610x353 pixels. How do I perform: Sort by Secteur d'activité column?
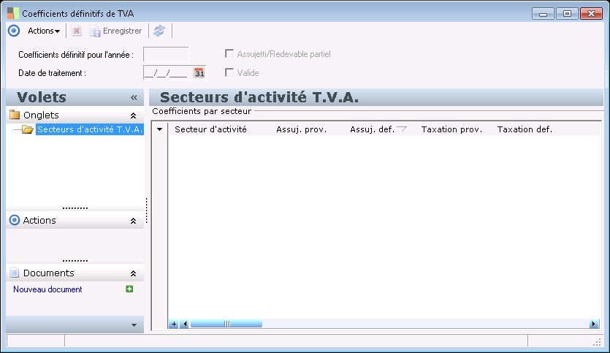coord(210,129)
